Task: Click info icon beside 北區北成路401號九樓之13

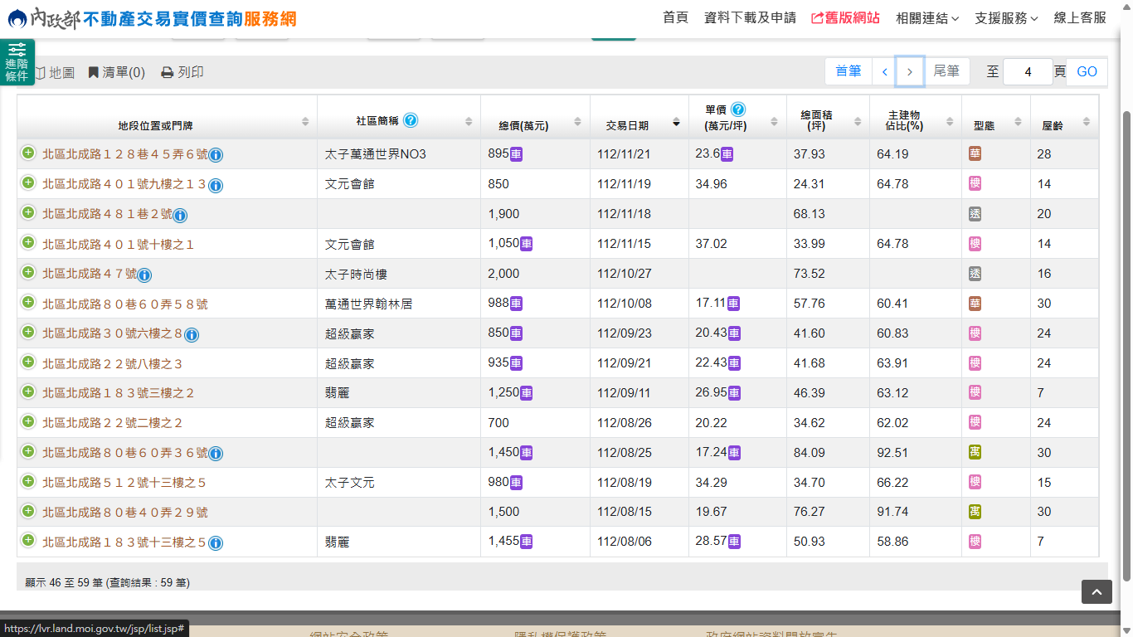Action: (216, 185)
